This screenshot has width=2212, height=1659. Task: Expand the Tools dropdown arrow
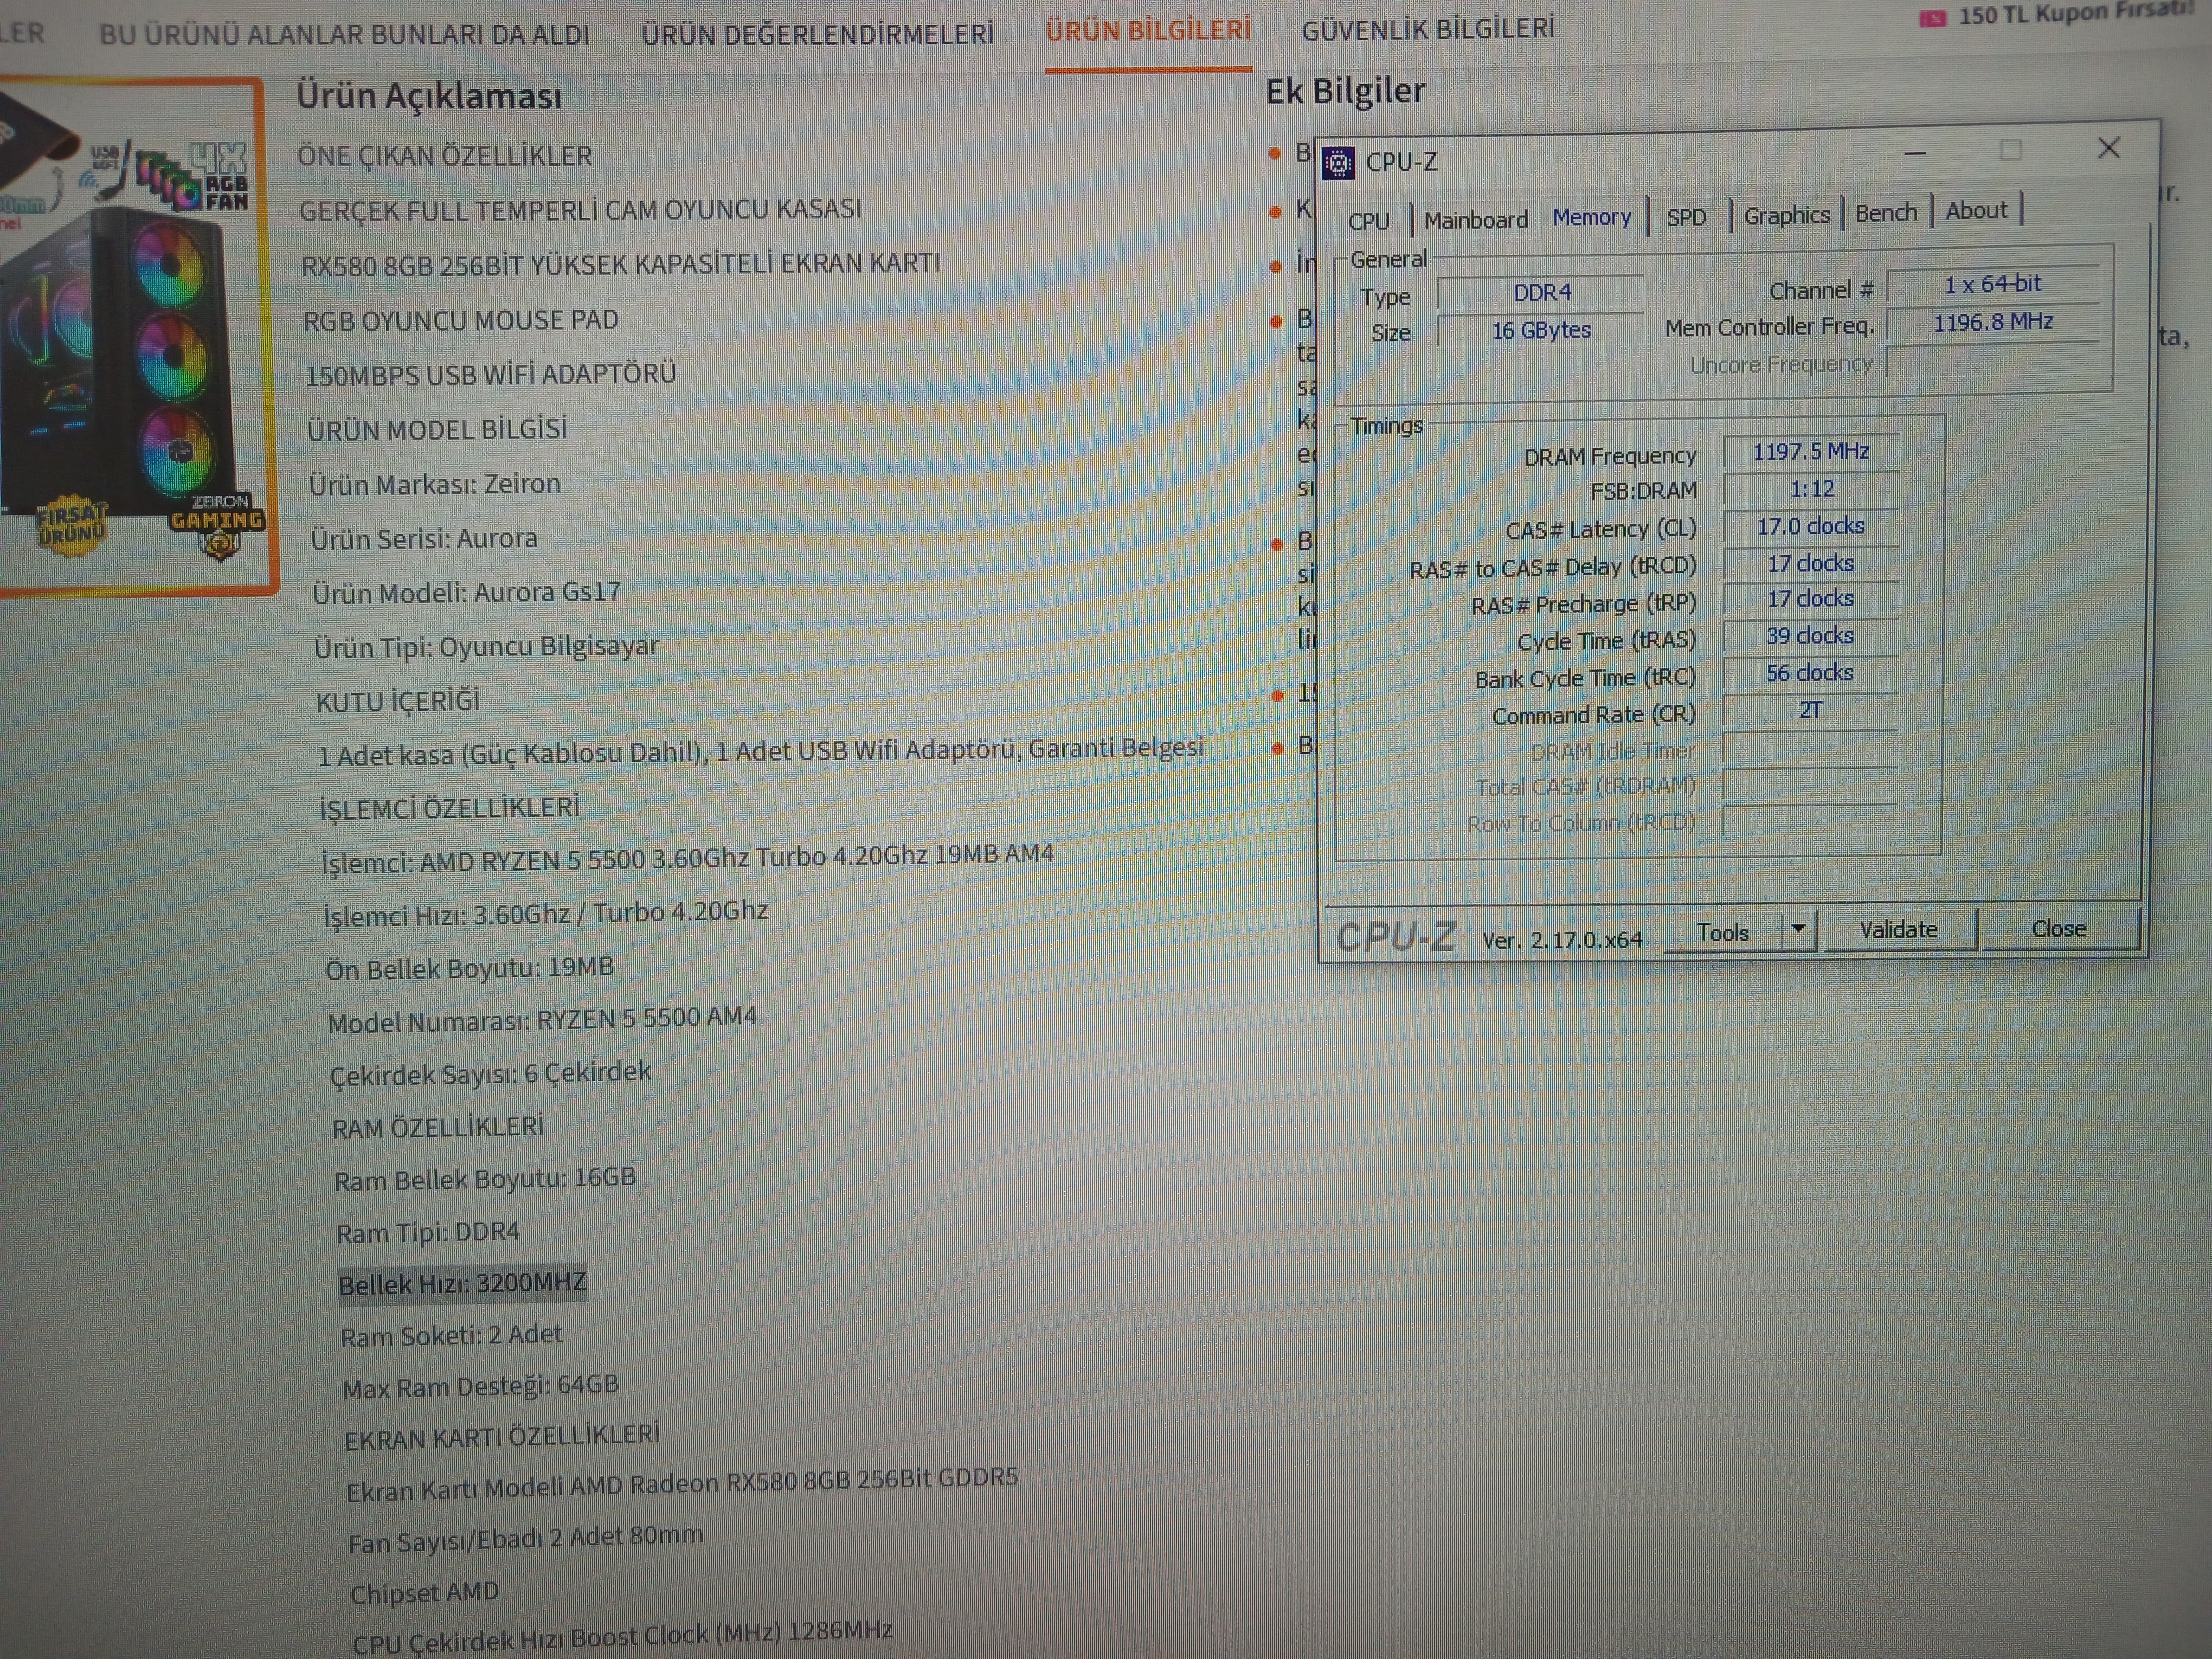click(1798, 930)
